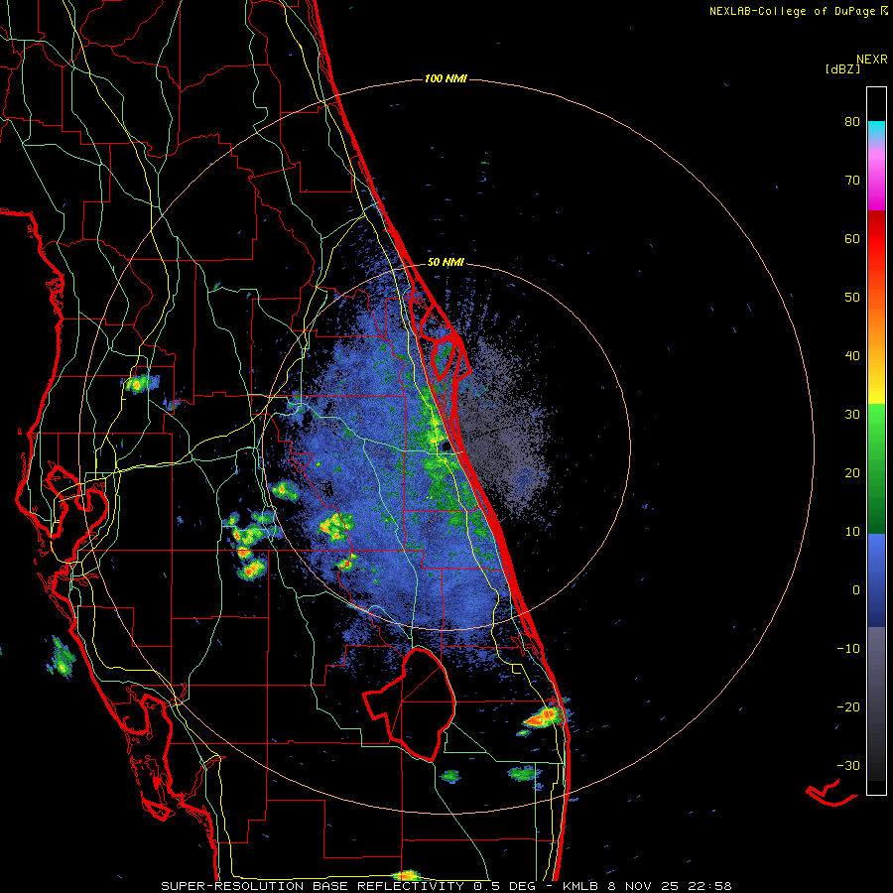The width and height of the screenshot is (893, 893).
Task: Click the 100 NMI range ring label
Action: click(x=446, y=78)
